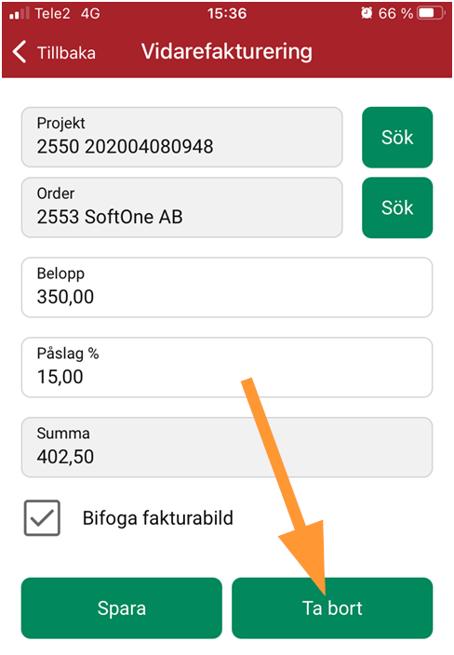Click the Vidarefakturering header title

[227, 52]
